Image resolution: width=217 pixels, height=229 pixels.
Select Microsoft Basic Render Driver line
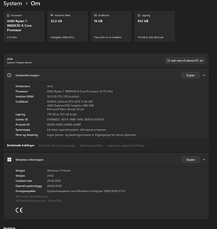click(66, 109)
